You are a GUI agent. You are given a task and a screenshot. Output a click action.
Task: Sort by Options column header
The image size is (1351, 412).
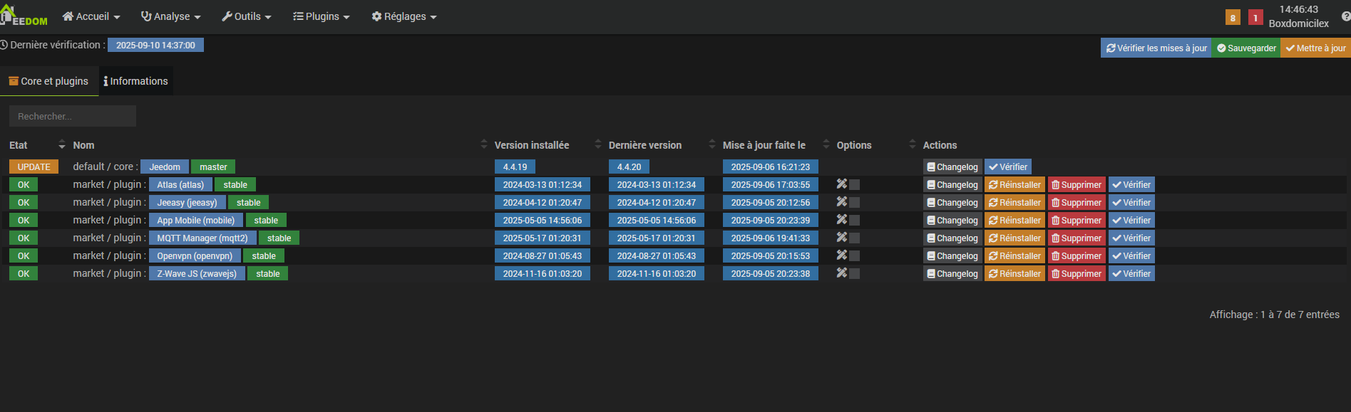(875, 145)
